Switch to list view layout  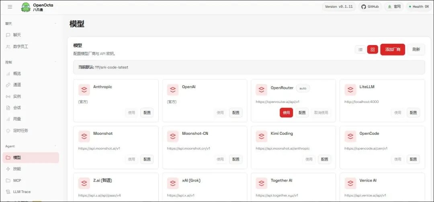(x=360, y=49)
